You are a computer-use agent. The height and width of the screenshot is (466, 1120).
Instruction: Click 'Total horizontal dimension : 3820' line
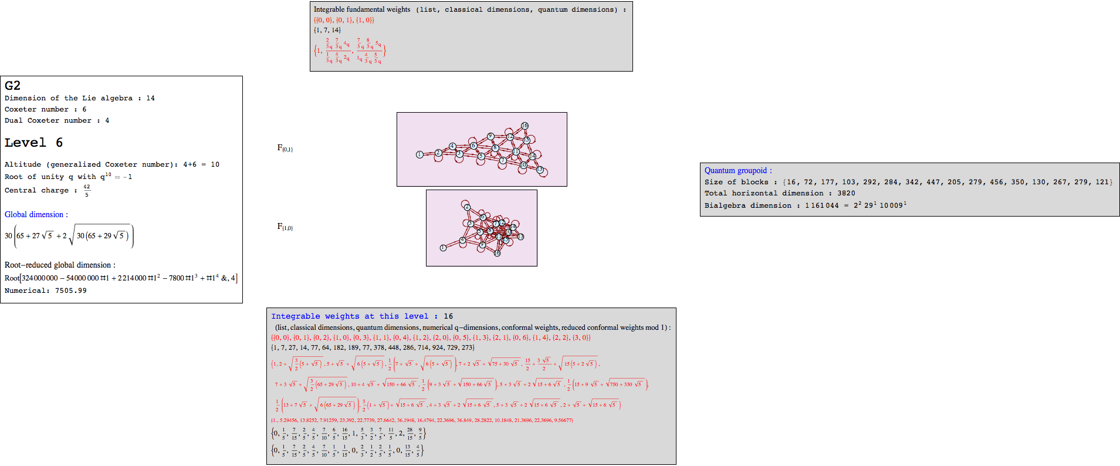780,193
